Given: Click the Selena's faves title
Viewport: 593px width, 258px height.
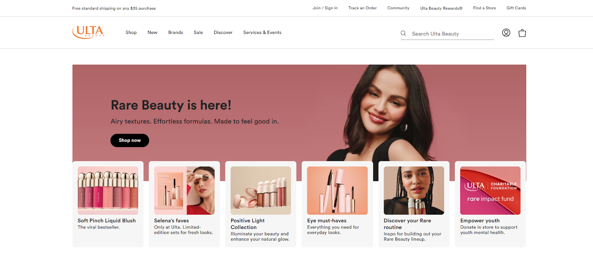Looking at the screenshot, I should click(172, 221).
